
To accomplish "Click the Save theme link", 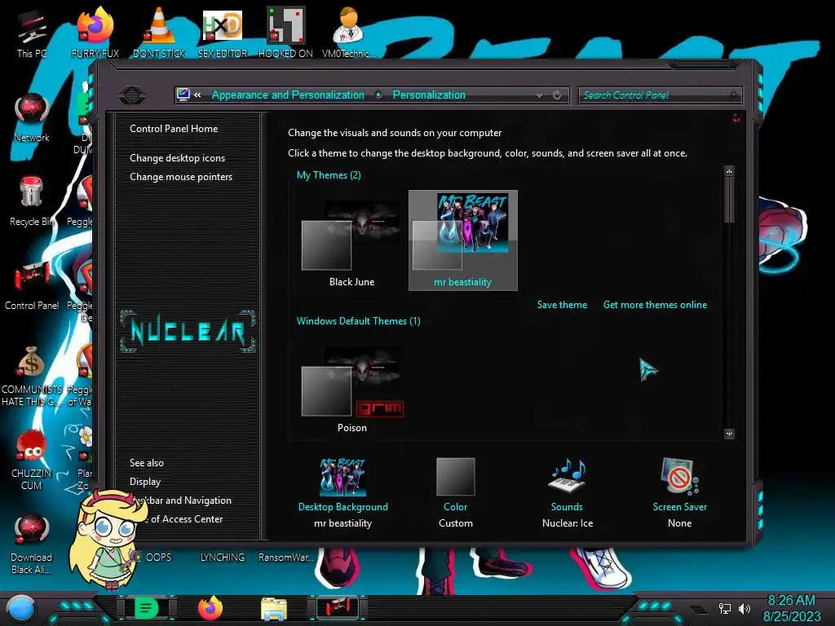I will click(x=562, y=305).
